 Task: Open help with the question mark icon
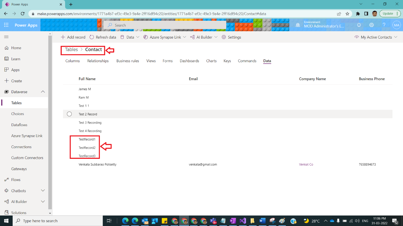(384, 25)
